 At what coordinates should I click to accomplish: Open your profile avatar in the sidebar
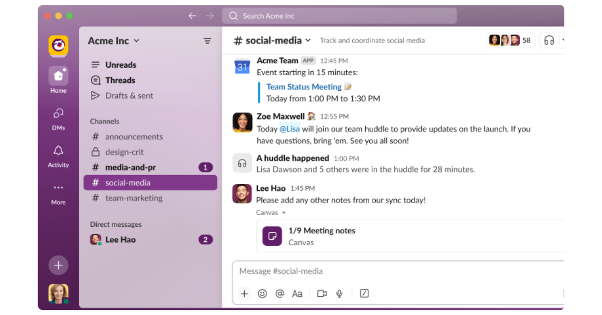[58, 293]
